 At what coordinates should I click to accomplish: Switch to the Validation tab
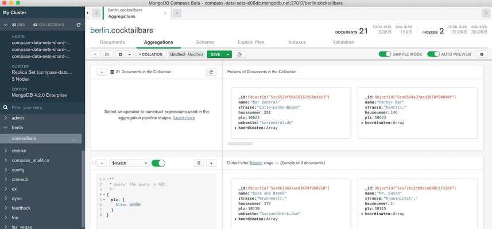(343, 42)
